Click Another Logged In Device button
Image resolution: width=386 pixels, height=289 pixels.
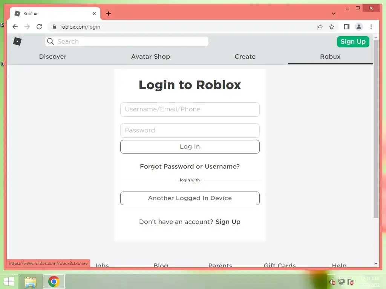190,198
